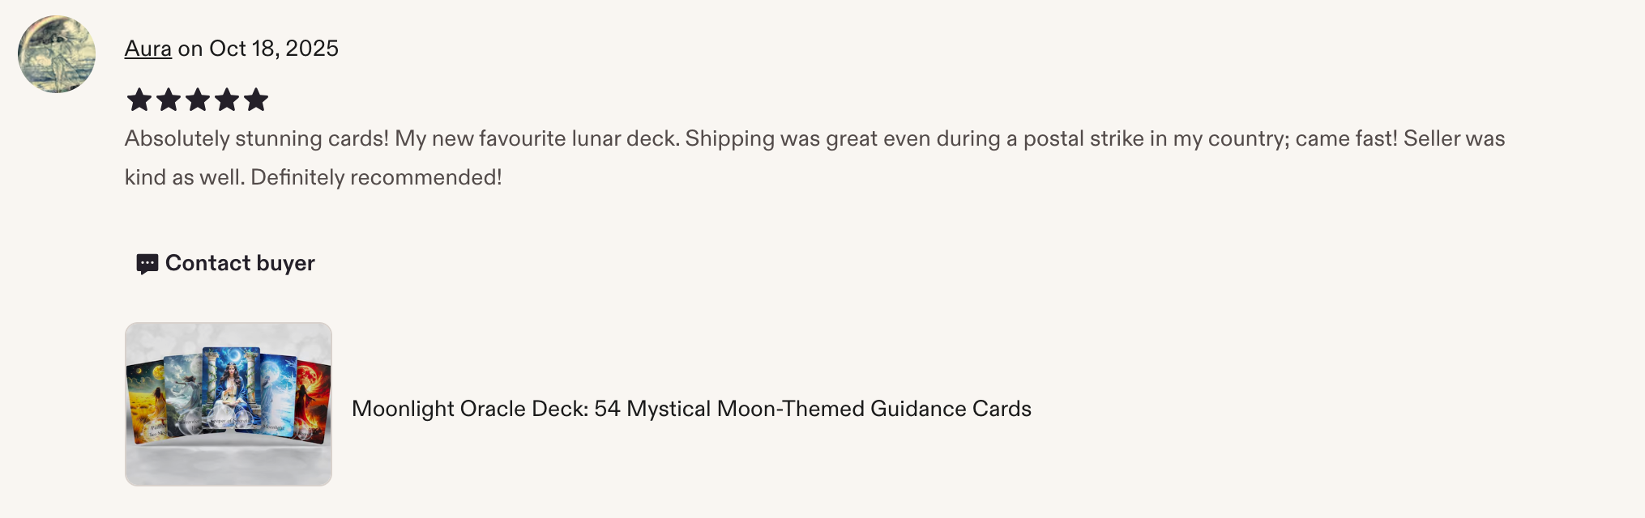Image resolution: width=1645 pixels, height=518 pixels.
Task: Open Aura's round profile avatar
Action: 57,54
